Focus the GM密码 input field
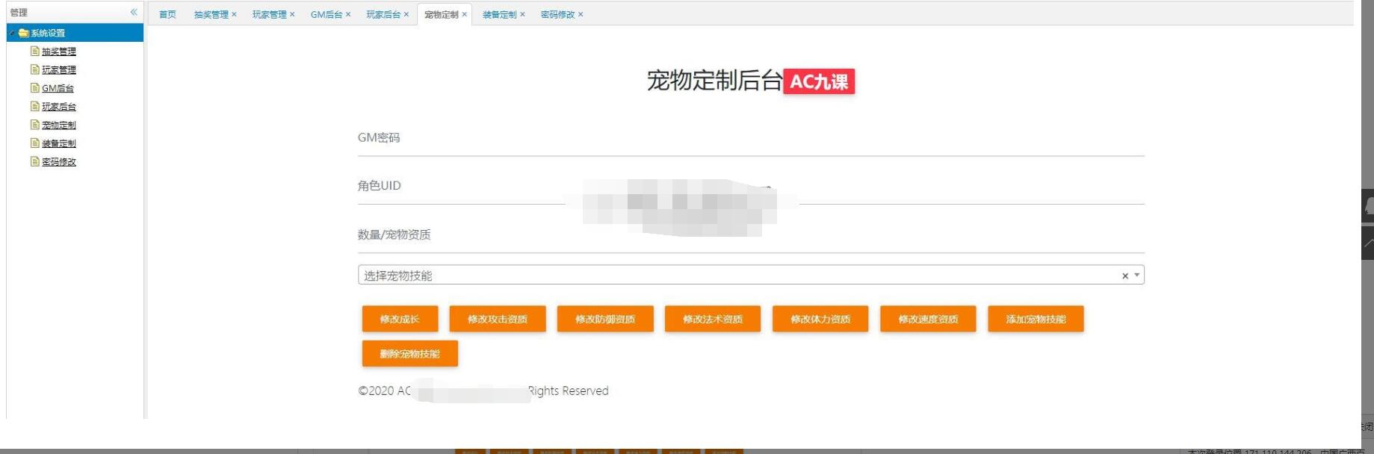The height and width of the screenshot is (454, 1374). [x=750, y=139]
